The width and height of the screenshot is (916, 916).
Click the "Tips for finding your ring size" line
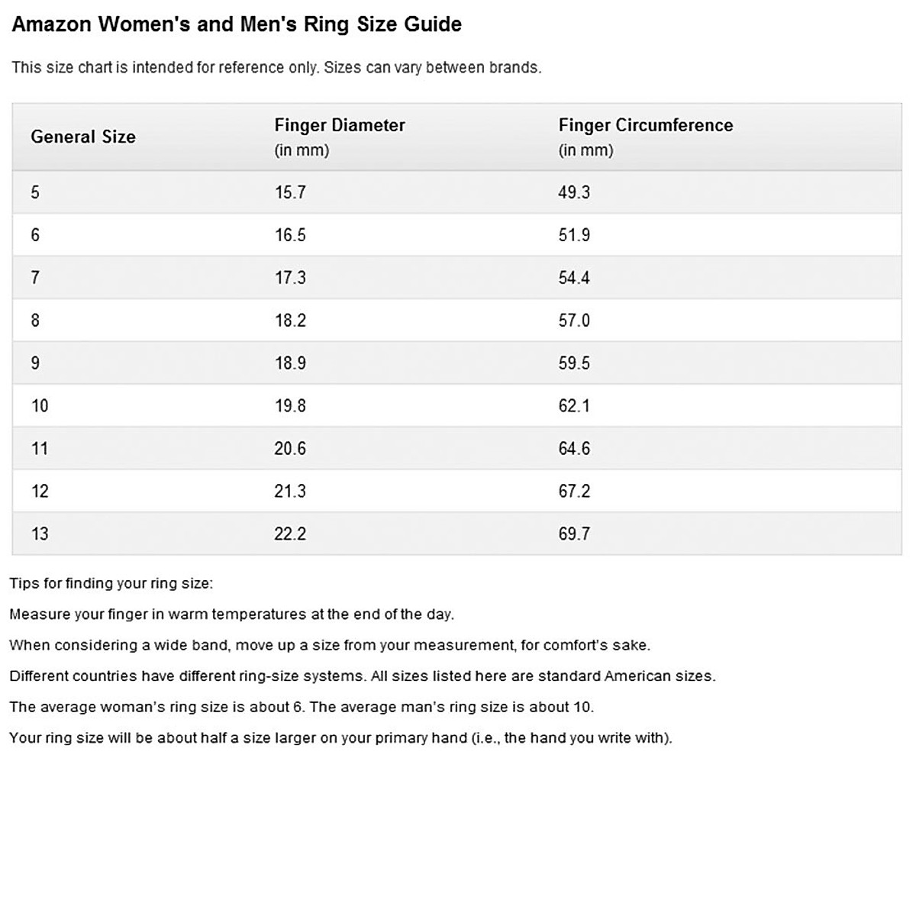[x=111, y=584]
